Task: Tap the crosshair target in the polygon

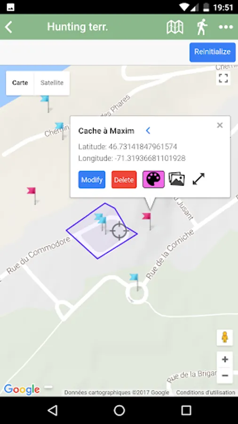Action: point(119,230)
